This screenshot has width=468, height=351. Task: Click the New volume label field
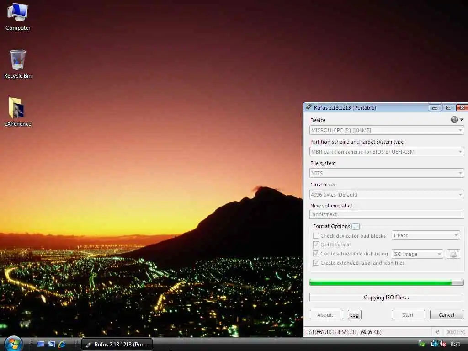click(387, 214)
